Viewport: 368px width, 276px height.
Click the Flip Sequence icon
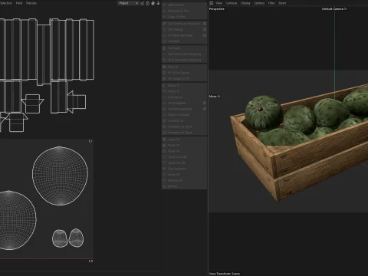pyautogui.click(x=164, y=169)
